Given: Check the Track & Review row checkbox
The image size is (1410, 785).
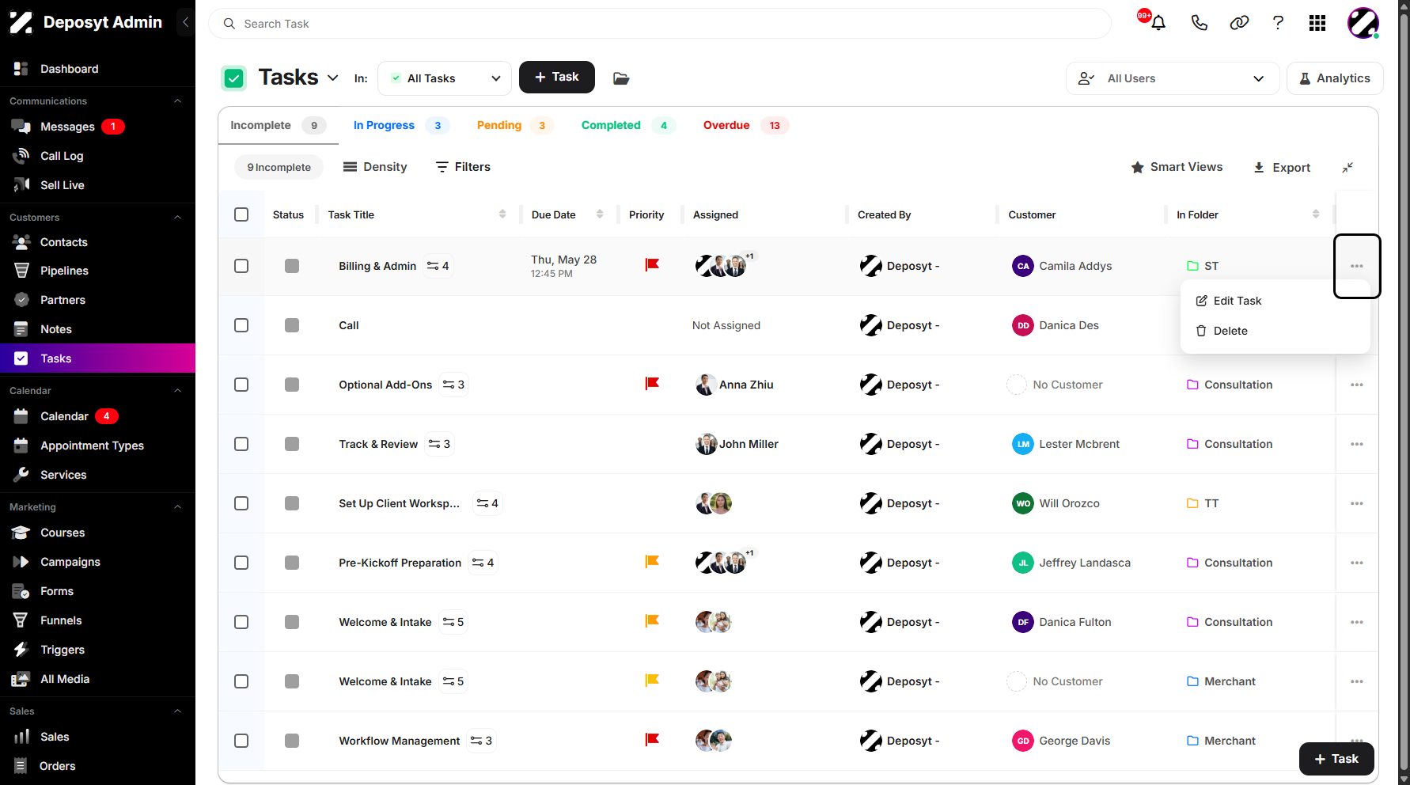Looking at the screenshot, I should pyautogui.click(x=241, y=444).
